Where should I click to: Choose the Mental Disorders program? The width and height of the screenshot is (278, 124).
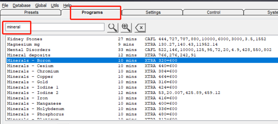click(x=29, y=50)
